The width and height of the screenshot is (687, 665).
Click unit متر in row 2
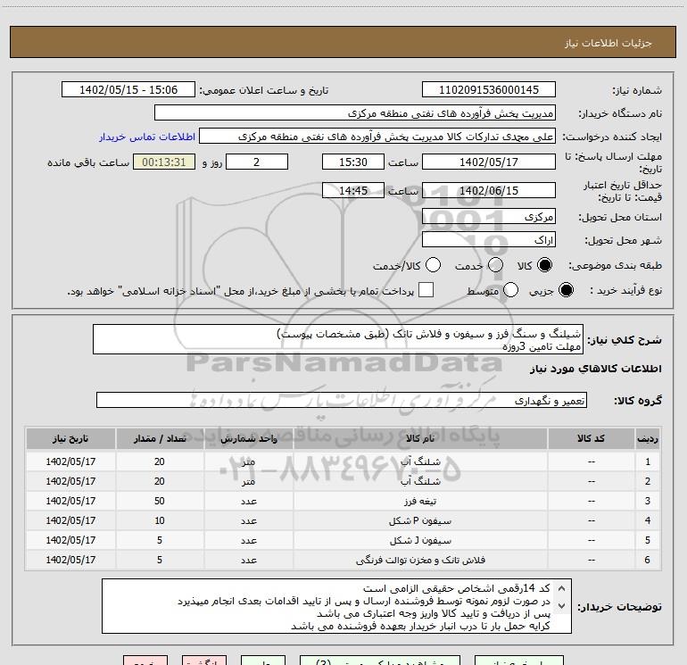[x=248, y=481]
